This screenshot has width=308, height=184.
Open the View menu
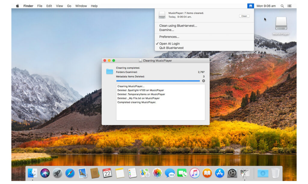[x=59, y=6]
